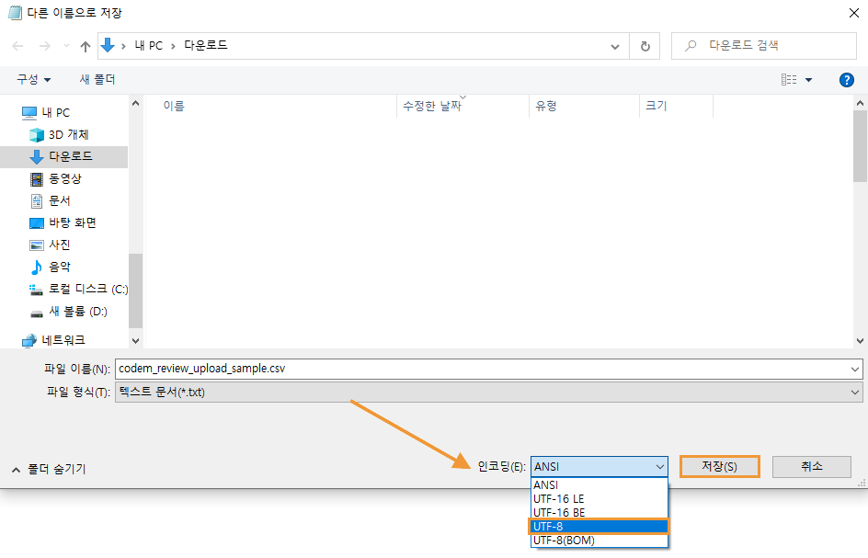Open 로컬 디스크 (C:) drive
The width and height of the screenshot is (868, 558).
click(86, 289)
